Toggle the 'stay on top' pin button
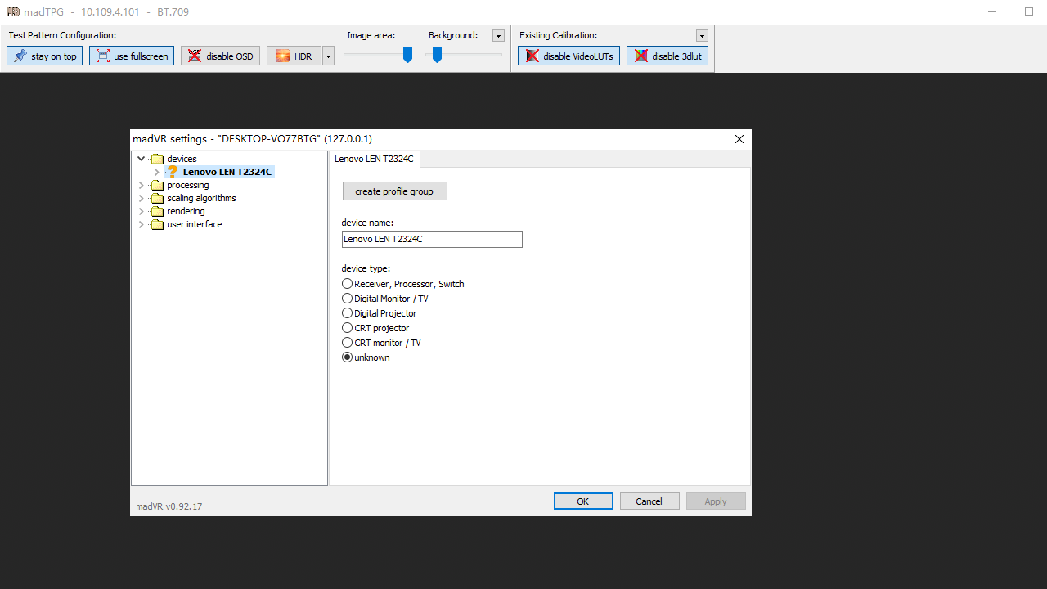This screenshot has height=589, width=1047. 45,56
